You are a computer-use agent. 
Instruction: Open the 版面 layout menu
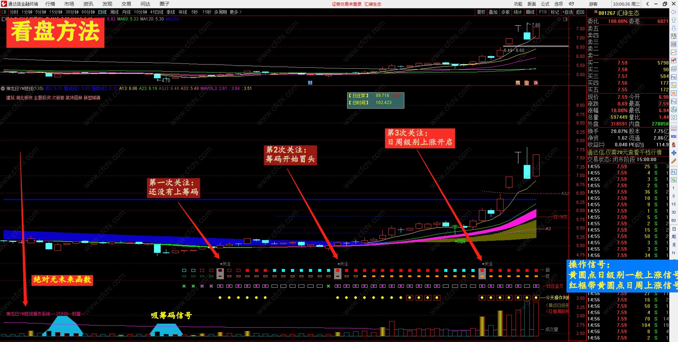pyautogui.click(x=531, y=4)
